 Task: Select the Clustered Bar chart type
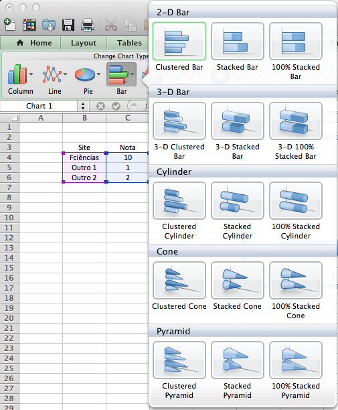pyautogui.click(x=179, y=42)
